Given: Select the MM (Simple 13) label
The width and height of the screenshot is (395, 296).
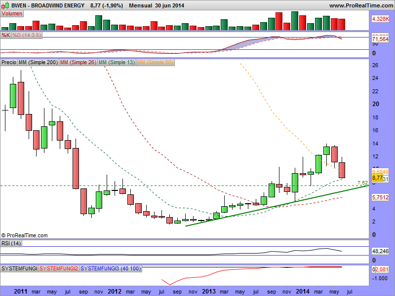Looking at the screenshot, I should (x=117, y=62).
